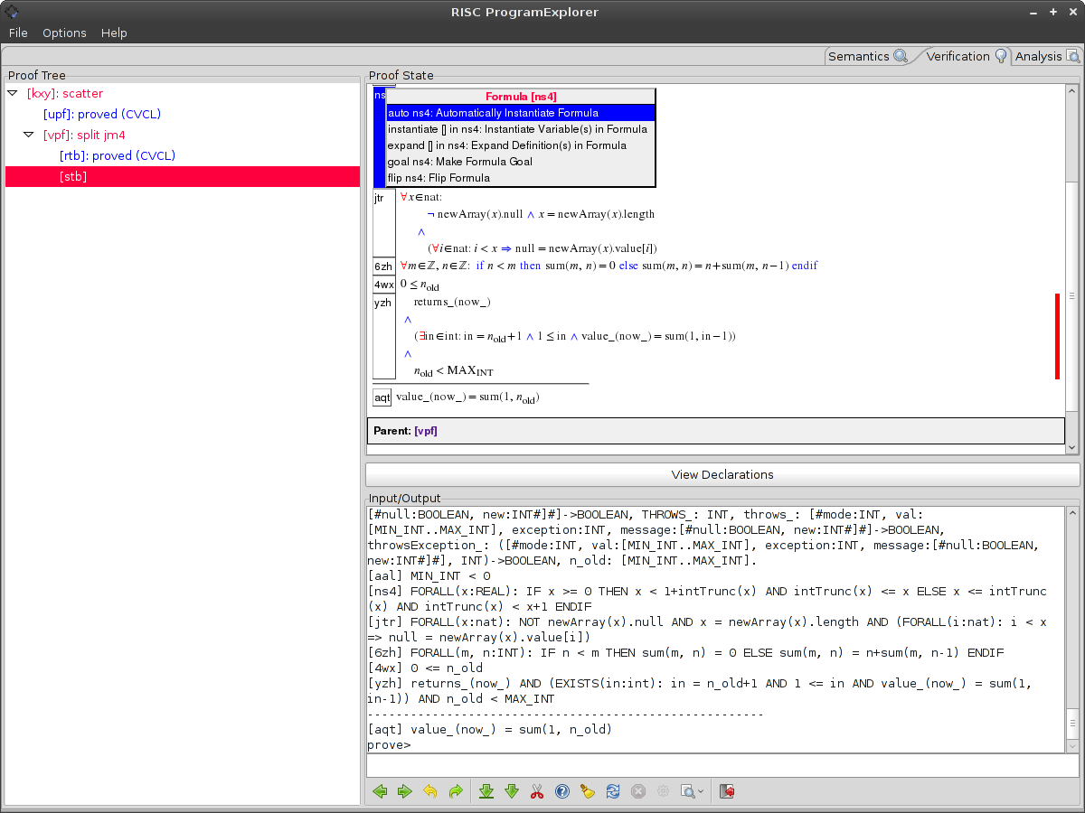Click the 6zh formula label button

pyautogui.click(x=384, y=266)
